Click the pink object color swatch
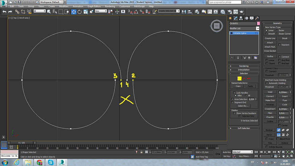This screenshot has width=295, height=166. point(258,23)
